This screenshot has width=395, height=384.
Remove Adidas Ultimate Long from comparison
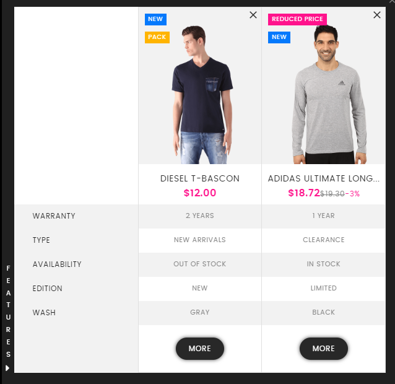(x=377, y=15)
